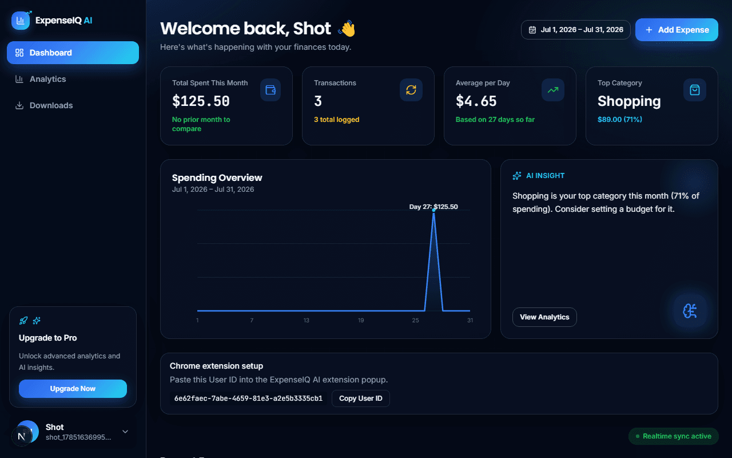Screen dimensions: 732x458
Task: Click the Chrome extension setup heading
Action: point(217,366)
